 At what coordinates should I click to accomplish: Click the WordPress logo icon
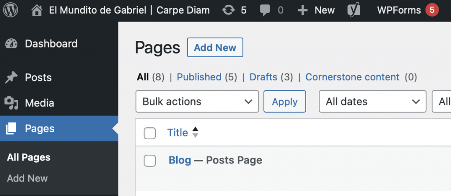[x=11, y=10]
